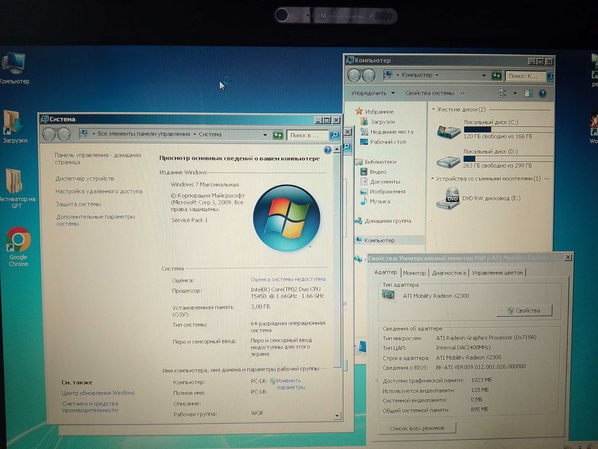This screenshot has height=449, width=598.
Task: Collapse Устройства со съемными носителями group
Action: [433, 178]
